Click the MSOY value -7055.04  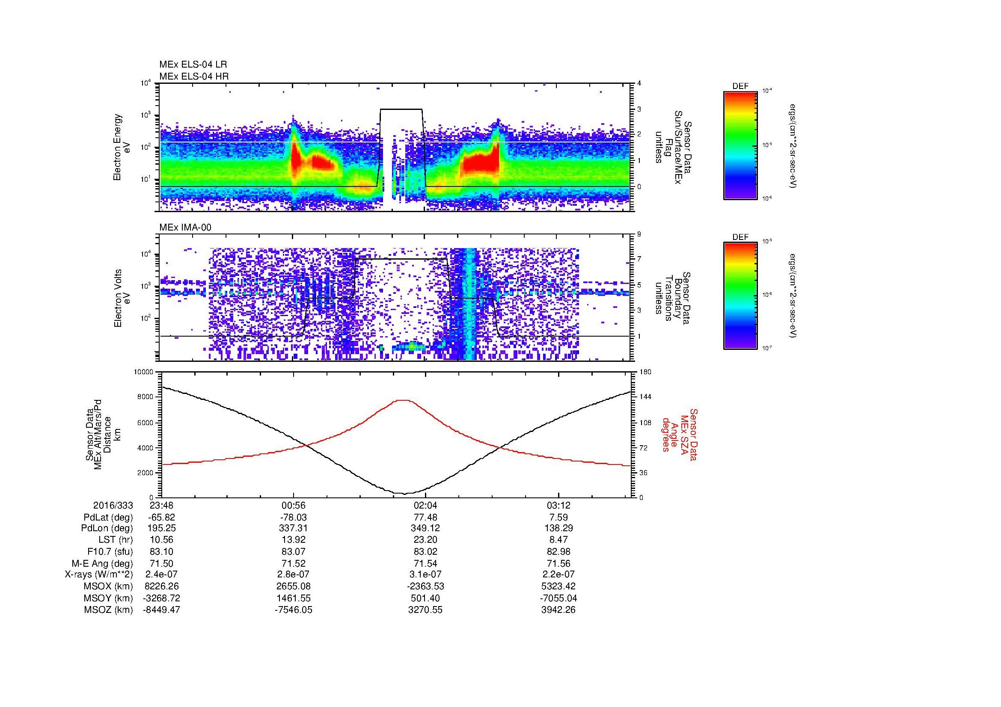[x=558, y=598]
